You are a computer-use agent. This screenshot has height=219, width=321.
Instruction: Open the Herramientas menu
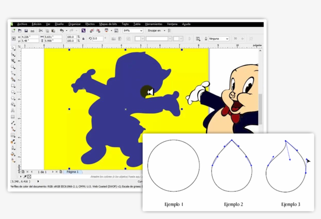tap(154, 24)
